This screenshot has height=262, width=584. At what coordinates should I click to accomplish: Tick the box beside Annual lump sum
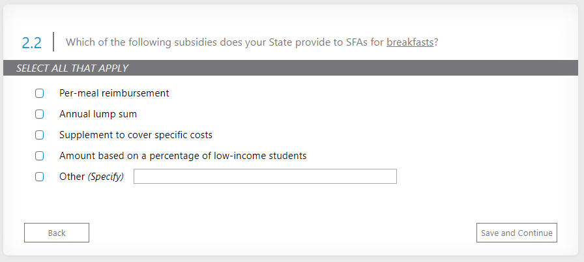point(39,114)
